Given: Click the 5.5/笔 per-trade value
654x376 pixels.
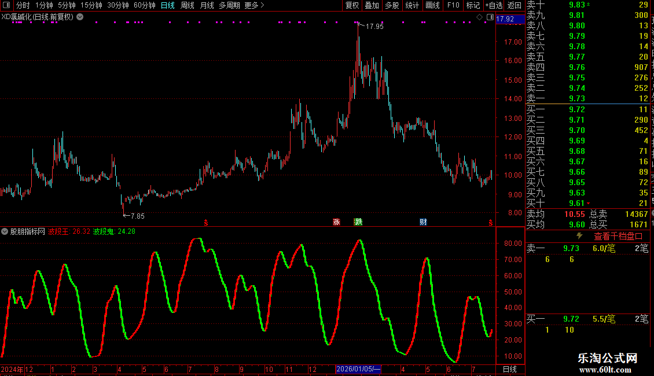Looking at the screenshot, I should point(604,319).
